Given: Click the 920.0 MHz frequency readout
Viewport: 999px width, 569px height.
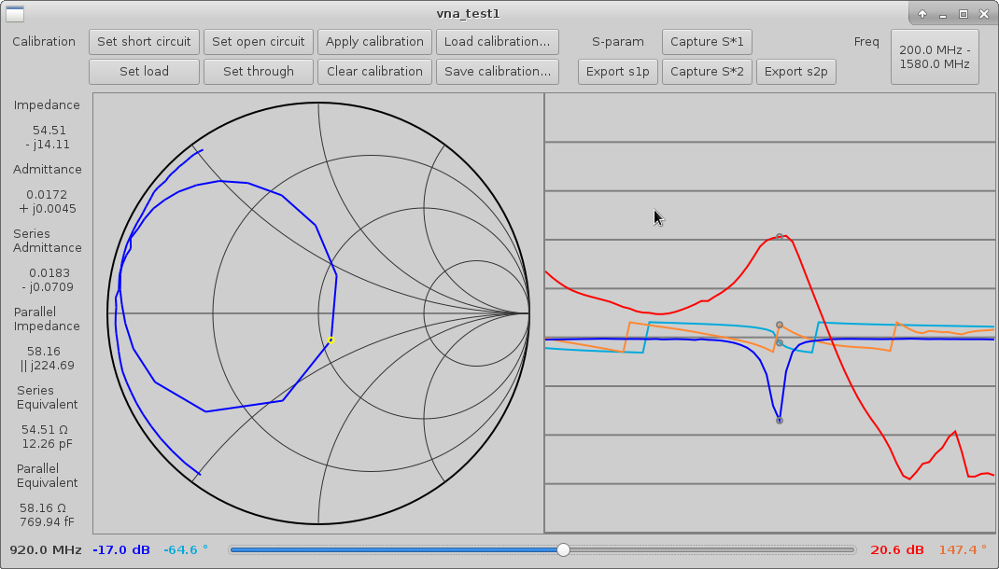Looking at the screenshot, I should (46, 550).
